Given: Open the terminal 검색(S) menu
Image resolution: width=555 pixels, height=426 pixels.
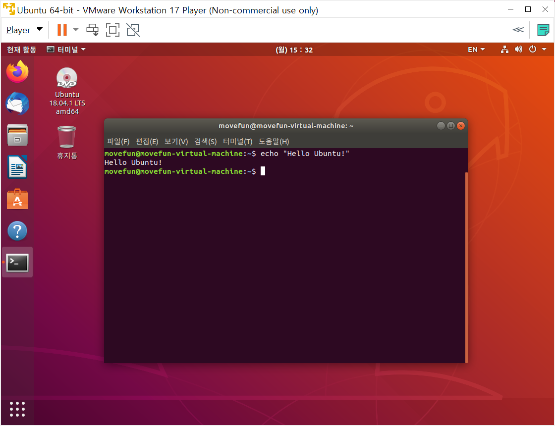Looking at the screenshot, I should [205, 142].
